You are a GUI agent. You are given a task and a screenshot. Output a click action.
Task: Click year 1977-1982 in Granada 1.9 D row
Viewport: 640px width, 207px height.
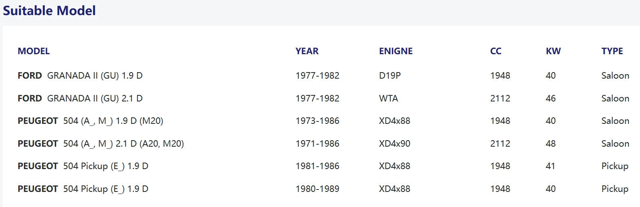317,76
